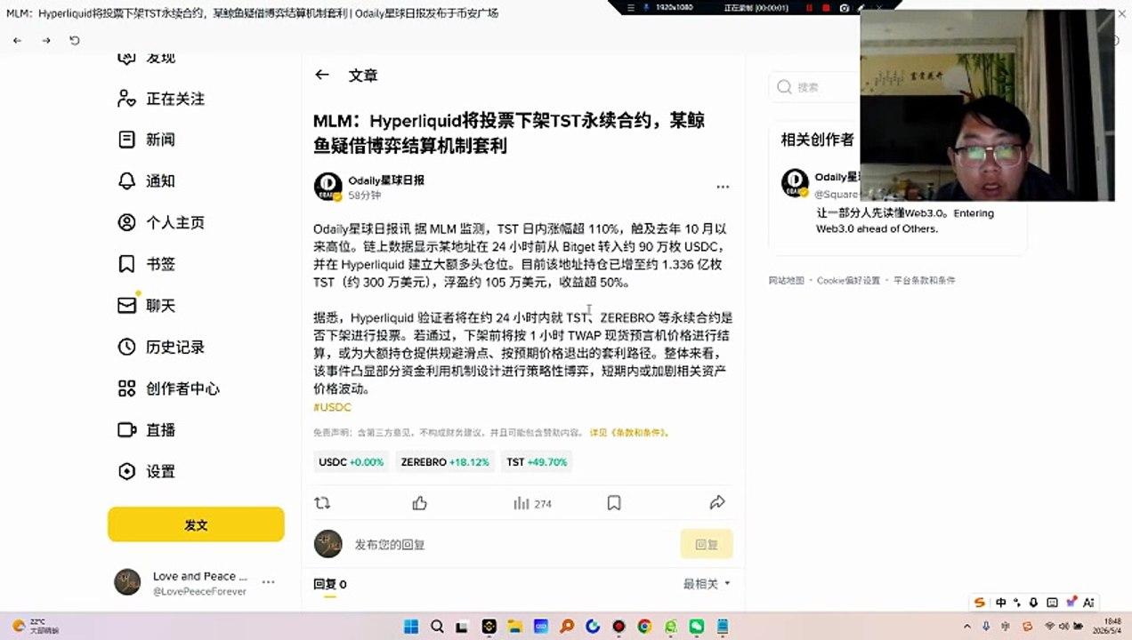Click the Love and Peace profile avatar
This screenshot has width=1132, height=640.
coord(127,582)
